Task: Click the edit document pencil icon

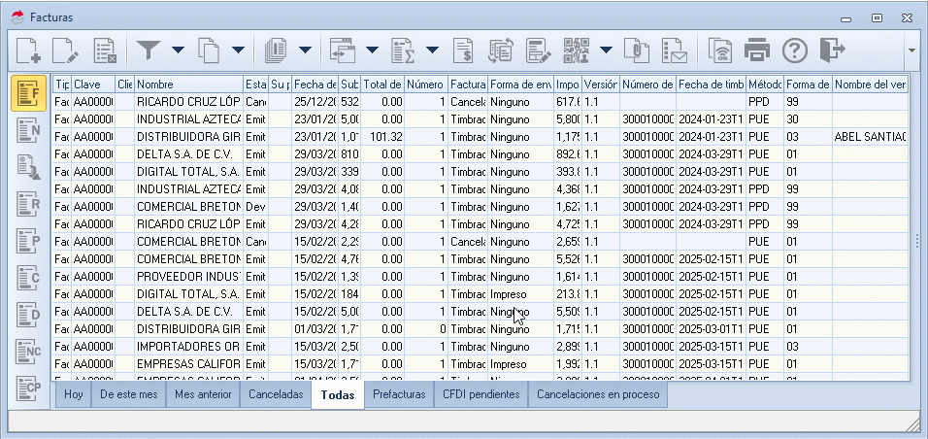Action: [x=66, y=50]
